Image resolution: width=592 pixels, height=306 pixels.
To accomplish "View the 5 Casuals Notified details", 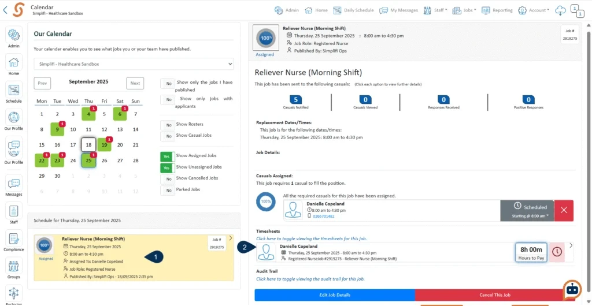I will click(295, 103).
